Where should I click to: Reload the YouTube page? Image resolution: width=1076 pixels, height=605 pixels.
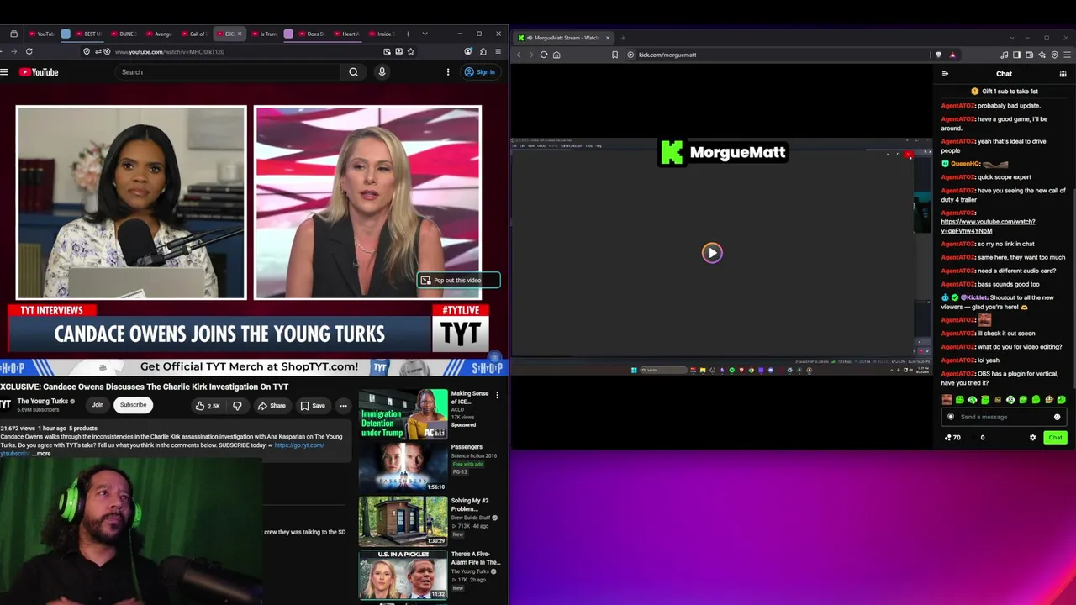29,51
